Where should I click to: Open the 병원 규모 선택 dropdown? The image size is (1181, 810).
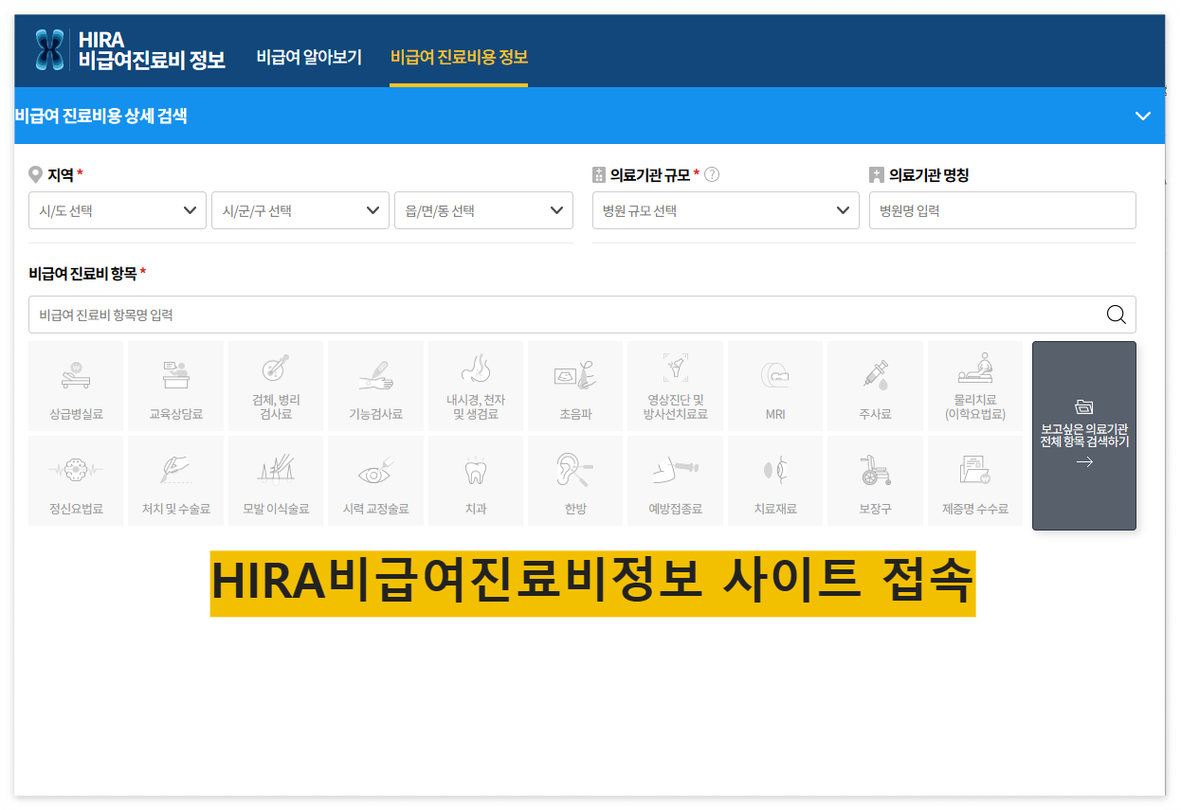click(x=726, y=210)
